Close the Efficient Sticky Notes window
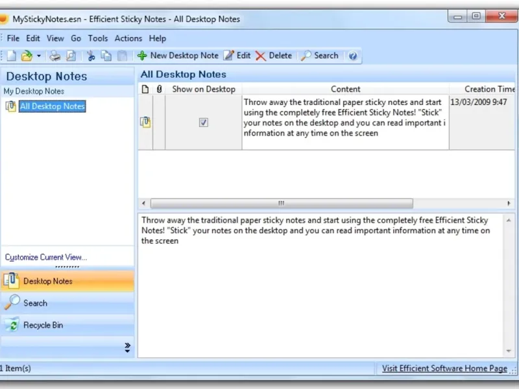 [501, 17]
